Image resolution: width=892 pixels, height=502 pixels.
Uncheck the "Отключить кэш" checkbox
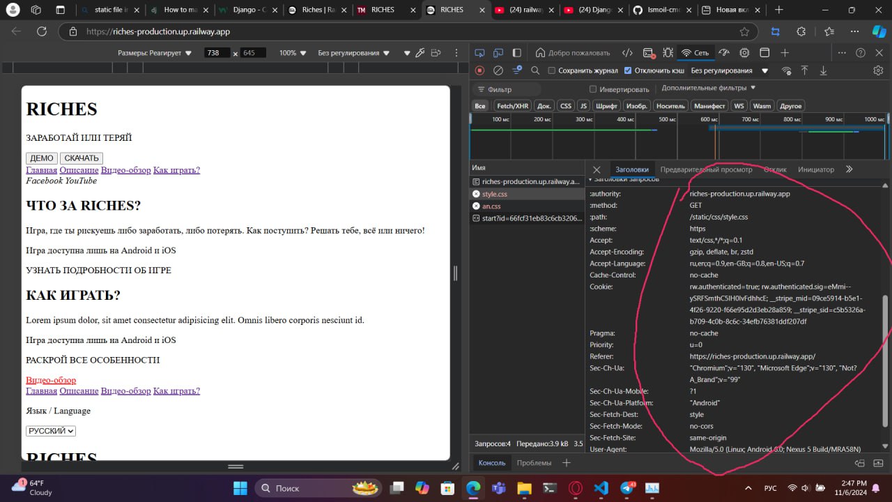pos(628,70)
